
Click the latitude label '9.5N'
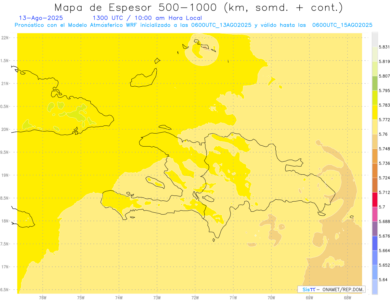pos(5,152)
